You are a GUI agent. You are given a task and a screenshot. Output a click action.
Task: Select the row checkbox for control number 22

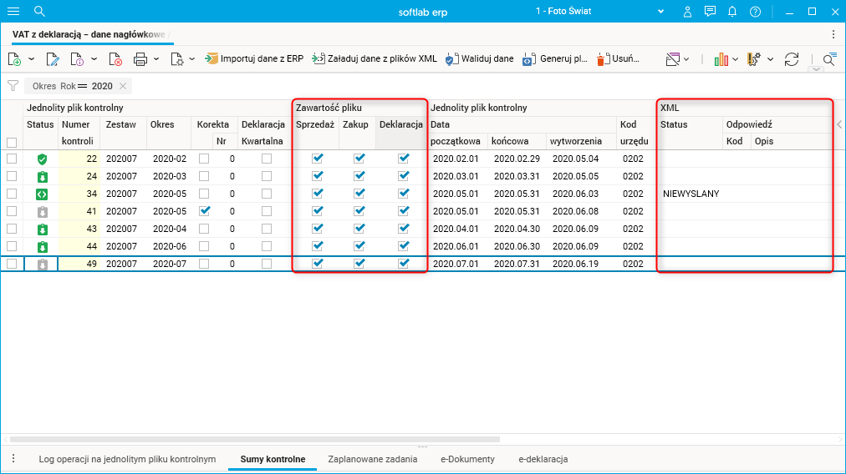[x=12, y=159]
